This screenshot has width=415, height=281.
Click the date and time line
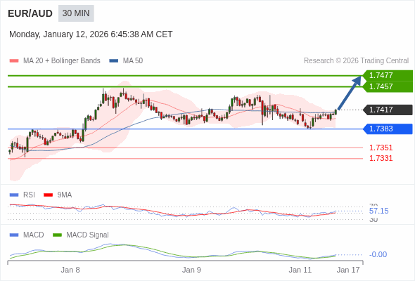click(91, 34)
